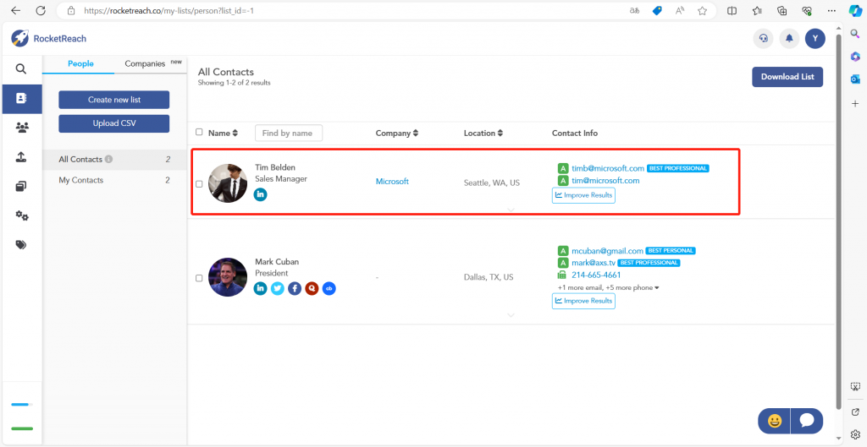Sort contacts by Name column
The height and width of the screenshot is (447, 867).
pyautogui.click(x=223, y=133)
